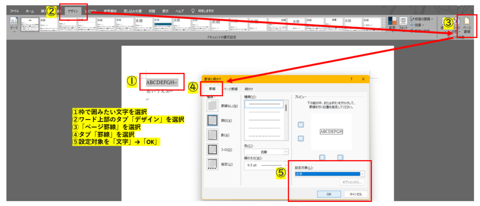480x206 pixels.
Task: Open the フォント theme fonts button
Action: (403, 23)
